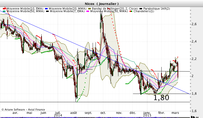This screenshot has width=203, height=118.
Task: Click the oct. month label on time axis
Action: (x=103, y=113)
